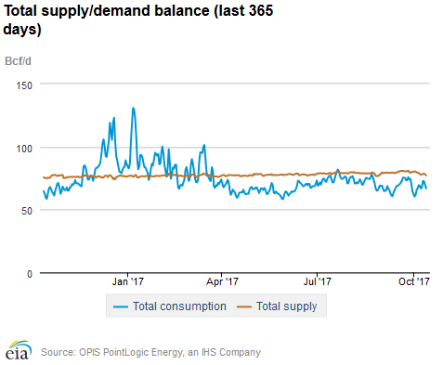443x365 pixels.
Task: Click the '150' y-axis label
Action: click(24, 85)
